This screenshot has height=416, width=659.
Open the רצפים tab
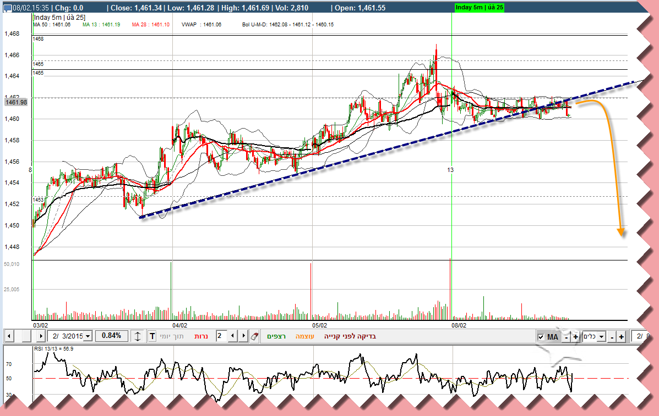[x=276, y=336]
